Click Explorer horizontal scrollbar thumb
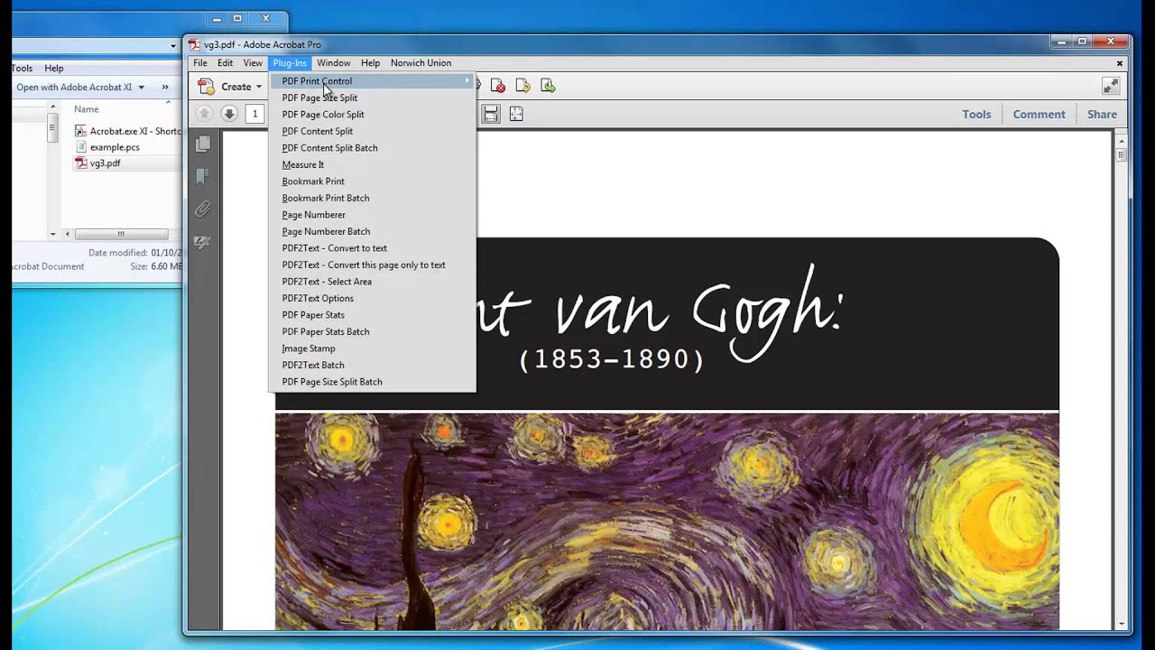Viewport: 1155px width, 650px height. 122,234
